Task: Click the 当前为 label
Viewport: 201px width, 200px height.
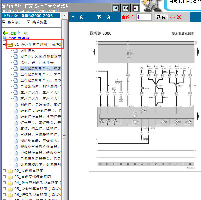Action: (x=128, y=17)
